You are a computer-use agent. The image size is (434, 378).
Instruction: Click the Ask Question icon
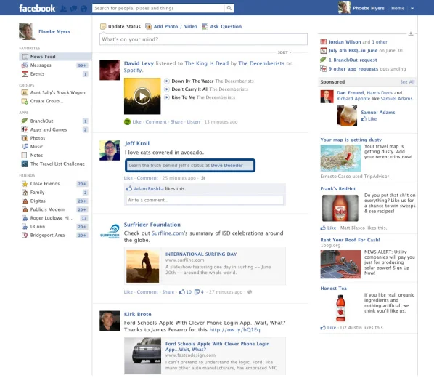click(205, 27)
